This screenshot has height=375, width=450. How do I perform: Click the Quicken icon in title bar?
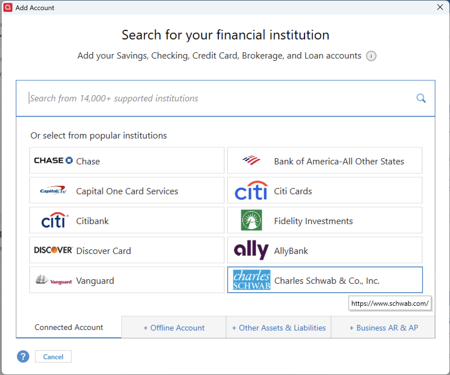(8, 7)
